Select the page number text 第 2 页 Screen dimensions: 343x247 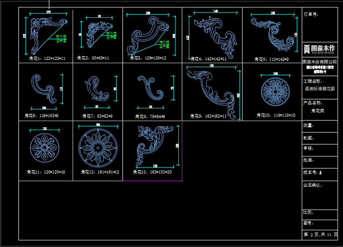[311, 235]
